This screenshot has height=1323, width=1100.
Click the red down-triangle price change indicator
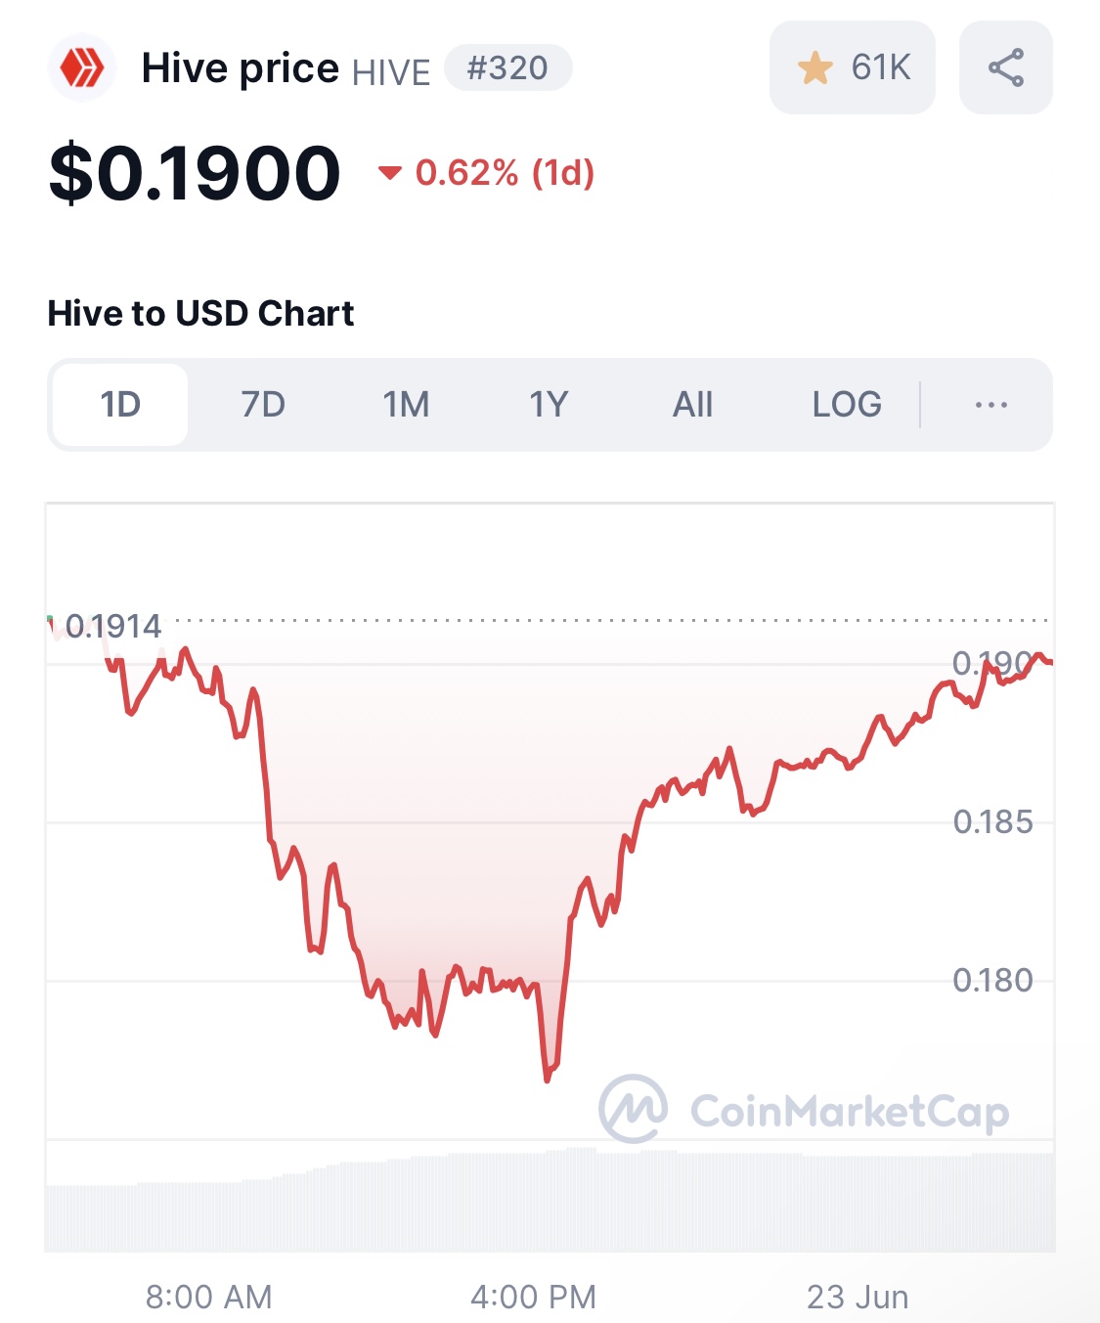(390, 173)
